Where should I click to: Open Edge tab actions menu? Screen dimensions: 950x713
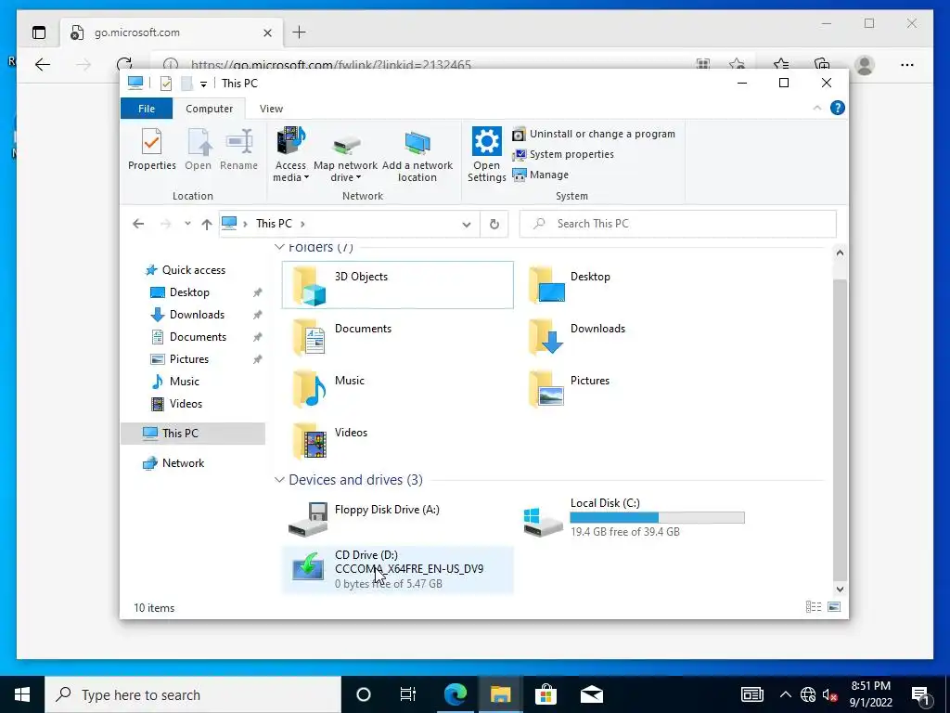click(x=39, y=32)
